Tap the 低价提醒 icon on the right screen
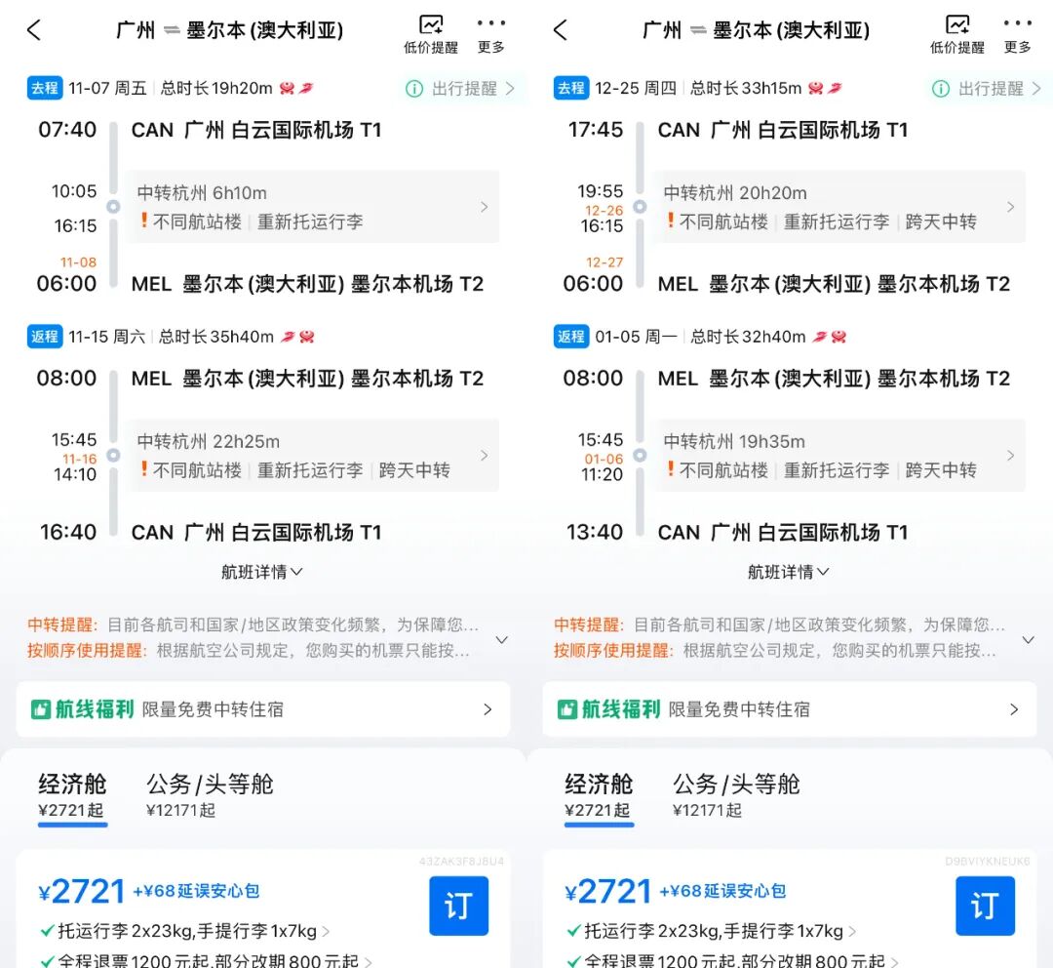 coord(956,21)
